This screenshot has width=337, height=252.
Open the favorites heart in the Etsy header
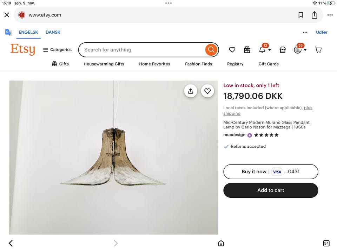point(232,50)
